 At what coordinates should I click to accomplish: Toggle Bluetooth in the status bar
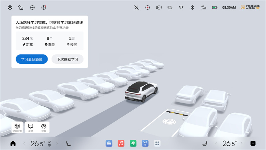coord(192,7)
